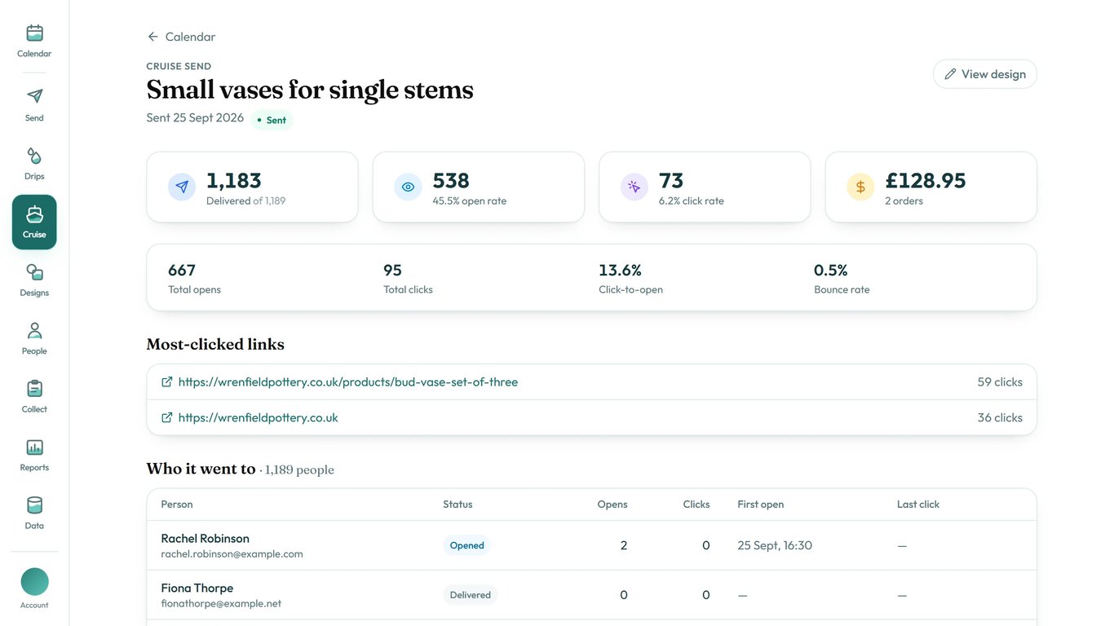The height and width of the screenshot is (626, 1114).
Task: Click the back arrow beside Calendar
Action: pos(153,37)
